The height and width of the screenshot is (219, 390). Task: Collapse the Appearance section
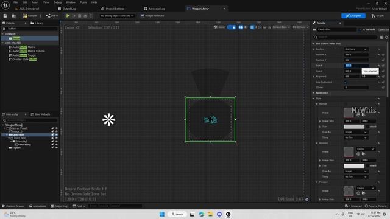[314, 93]
